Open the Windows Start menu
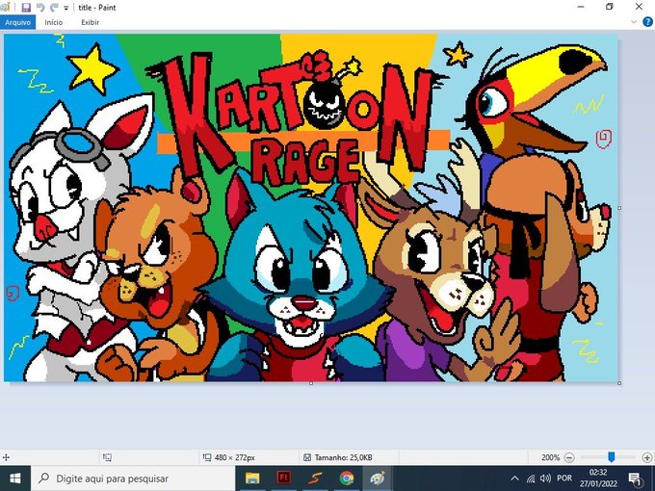Image resolution: width=655 pixels, height=491 pixels. click(x=15, y=478)
